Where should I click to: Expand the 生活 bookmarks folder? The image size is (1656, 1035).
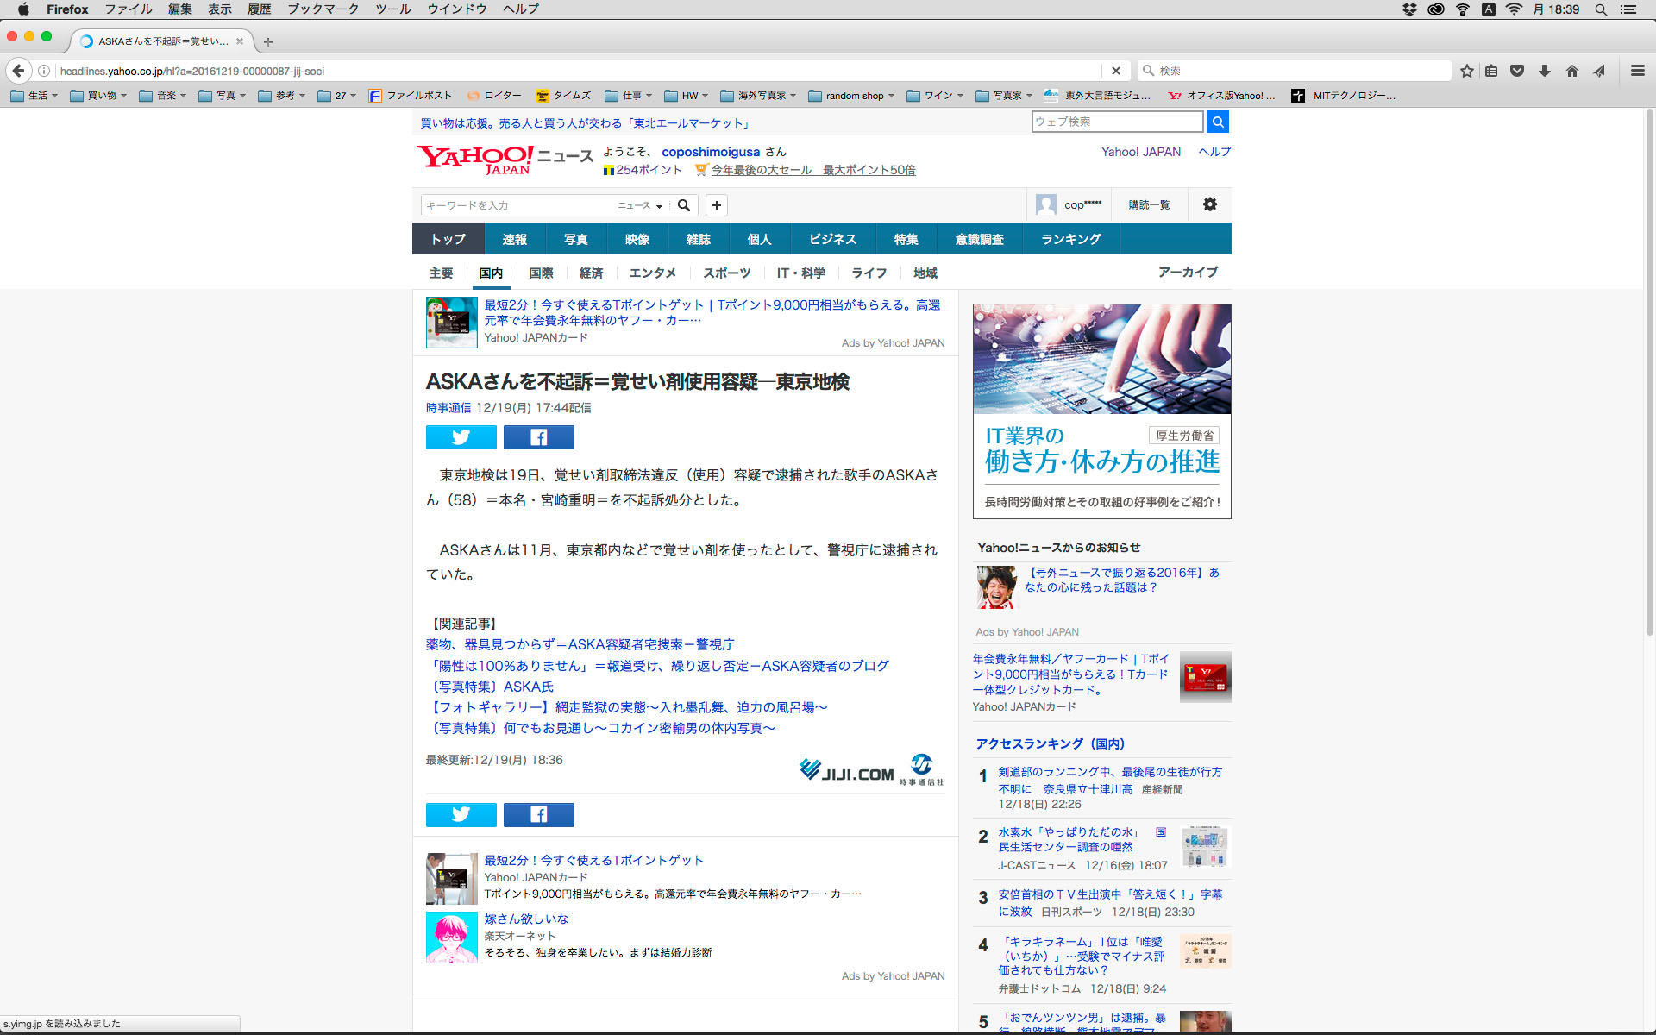(x=34, y=96)
